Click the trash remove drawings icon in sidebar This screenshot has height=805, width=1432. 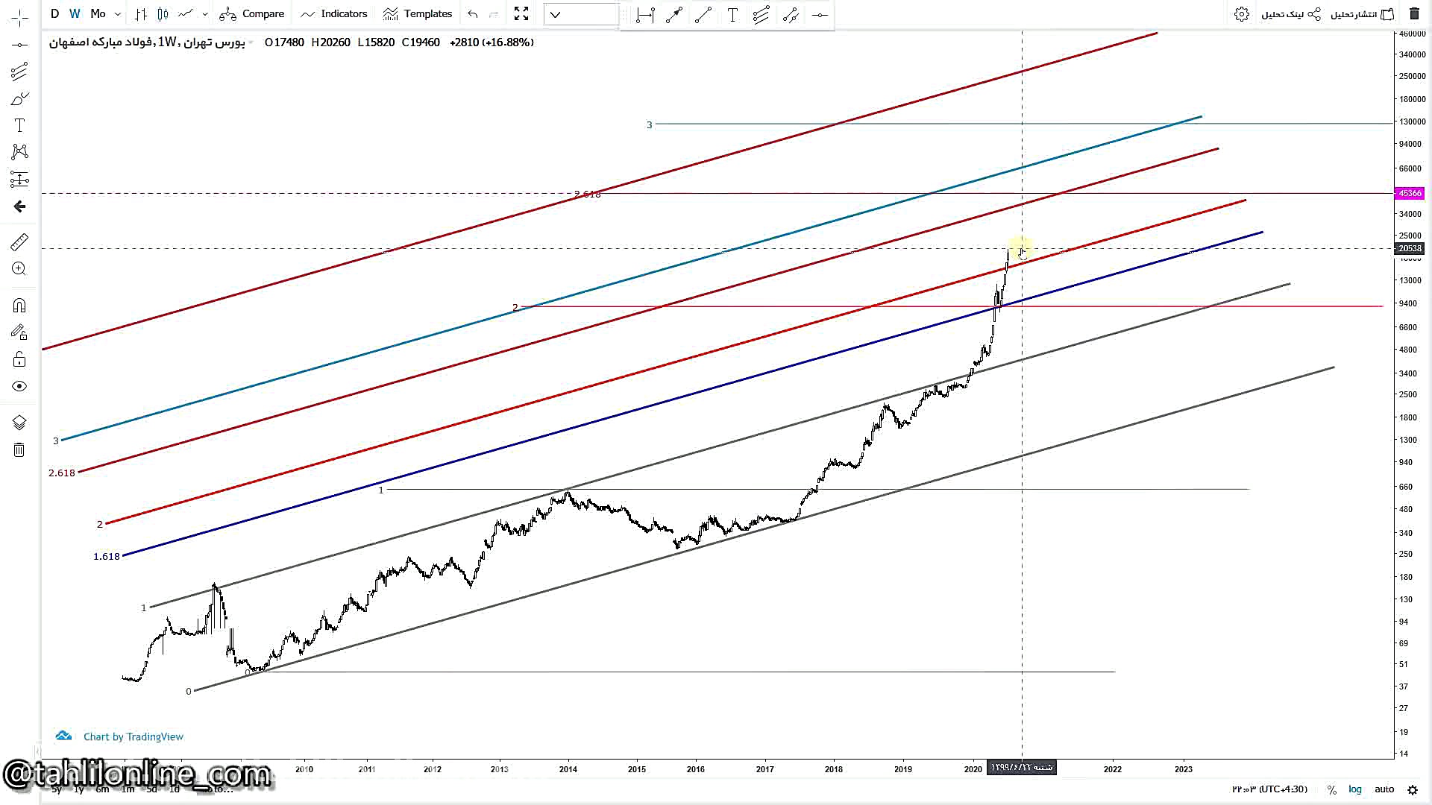(19, 450)
